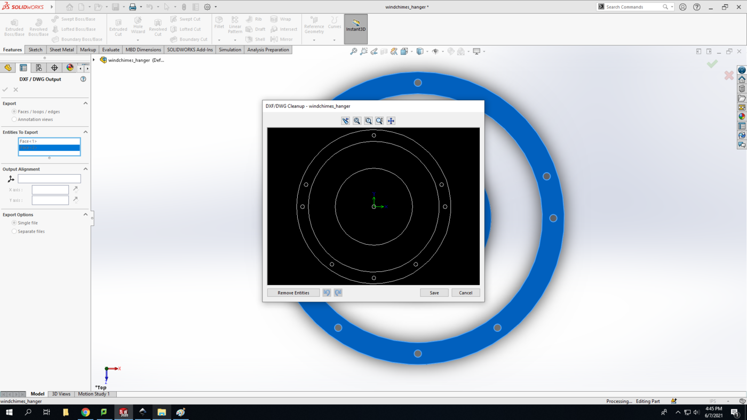
Task: Switch to the Evaluate tab
Action: (x=111, y=50)
